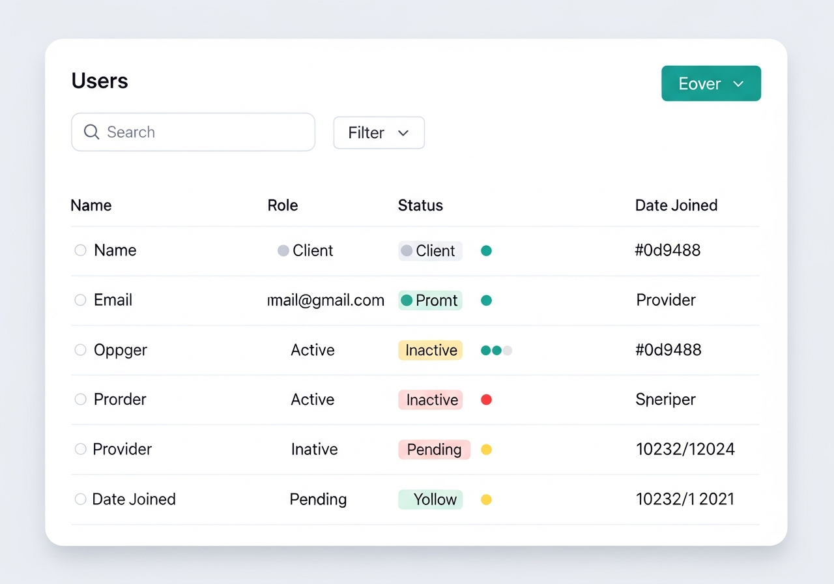The image size is (834, 584).
Task: Click Active role in Prorder row
Action: tap(313, 400)
